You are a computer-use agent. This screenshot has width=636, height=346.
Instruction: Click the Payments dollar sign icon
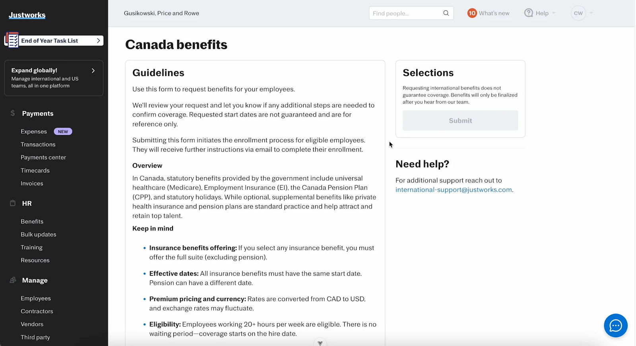pyautogui.click(x=13, y=113)
